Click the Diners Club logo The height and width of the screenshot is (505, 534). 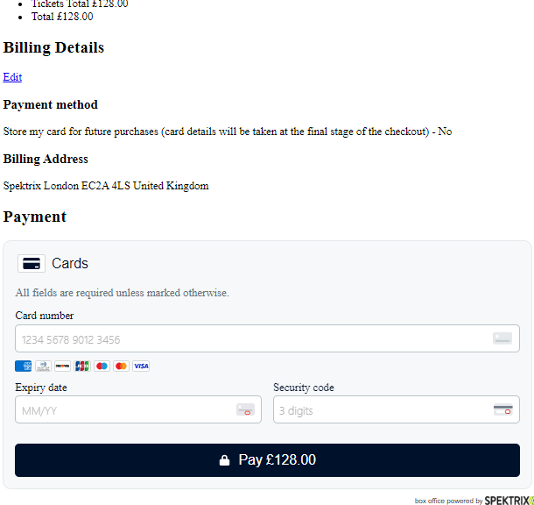pyautogui.click(x=43, y=366)
